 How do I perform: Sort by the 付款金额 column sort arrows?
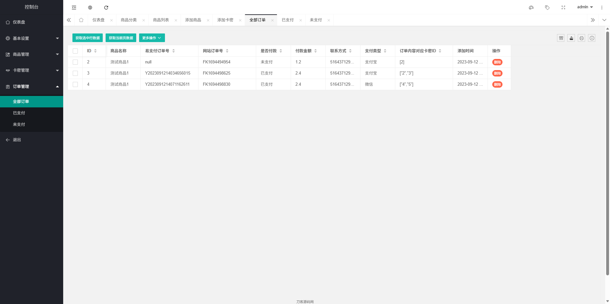click(x=316, y=51)
